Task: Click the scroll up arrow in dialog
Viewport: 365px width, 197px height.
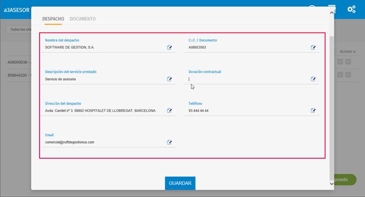Action: coord(332,13)
